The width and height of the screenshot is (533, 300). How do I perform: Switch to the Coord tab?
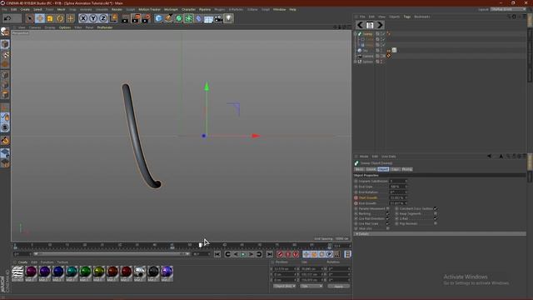[371, 169]
